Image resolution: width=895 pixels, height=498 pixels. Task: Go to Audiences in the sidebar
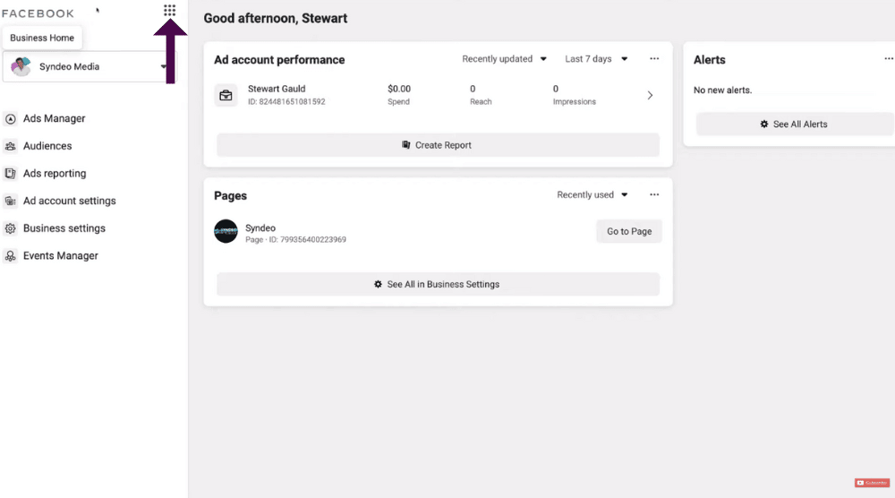[47, 146]
